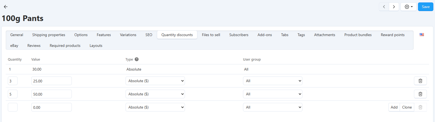Click the quantity field containing 3
This screenshot has height=122, width=435.
[x=13, y=81]
